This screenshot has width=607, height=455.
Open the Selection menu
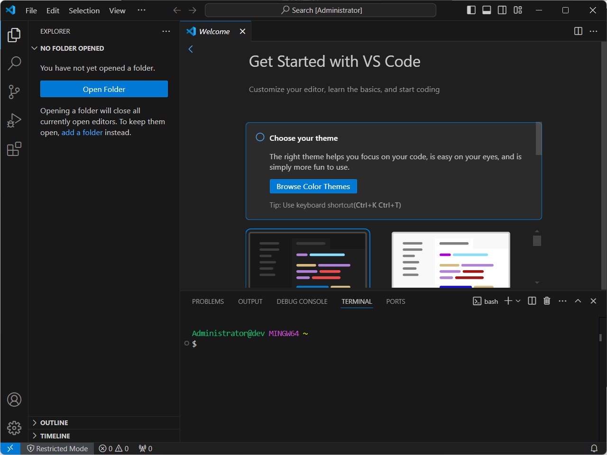[x=84, y=10]
